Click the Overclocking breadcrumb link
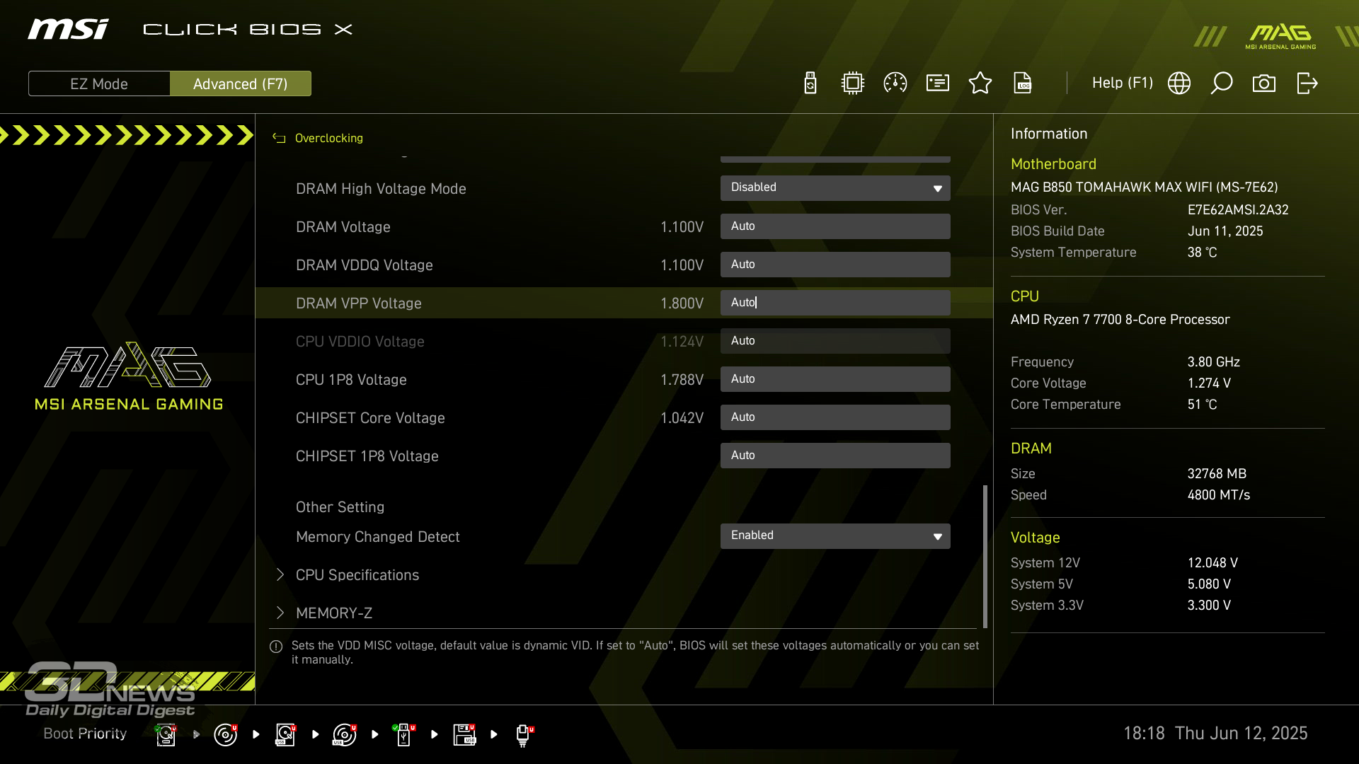This screenshot has width=1359, height=764. 328,138
